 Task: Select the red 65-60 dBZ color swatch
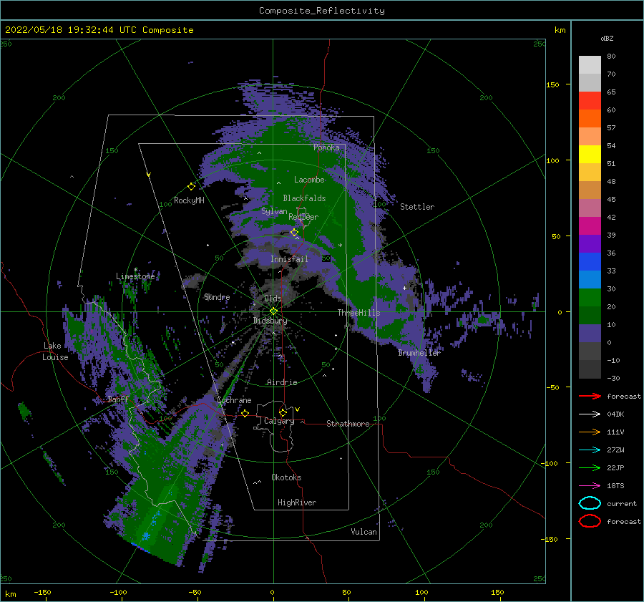(590, 101)
